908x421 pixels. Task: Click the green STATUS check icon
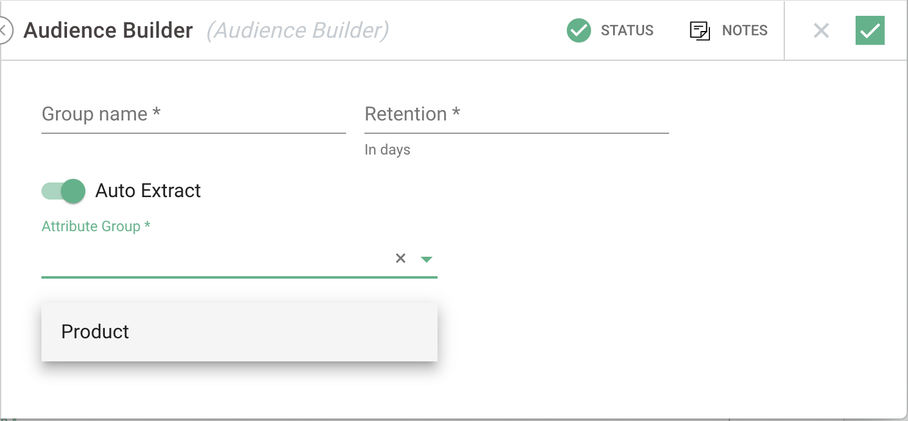coord(578,30)
